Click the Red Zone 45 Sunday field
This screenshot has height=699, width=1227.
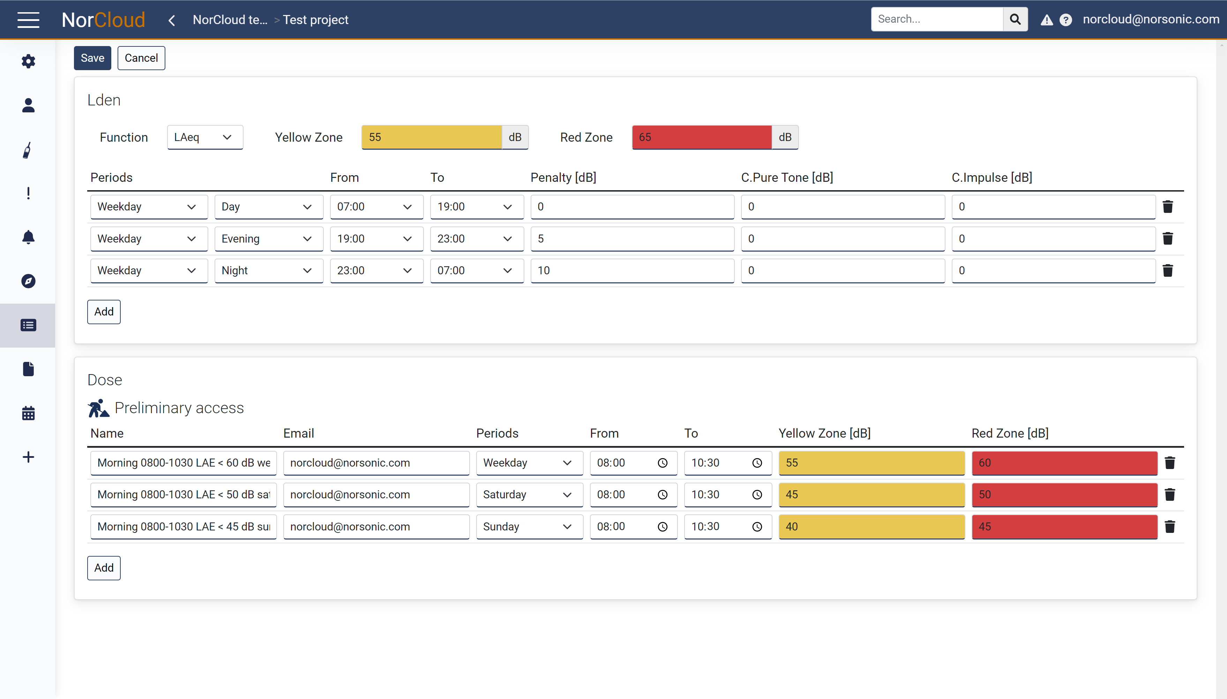[1064, 527]
